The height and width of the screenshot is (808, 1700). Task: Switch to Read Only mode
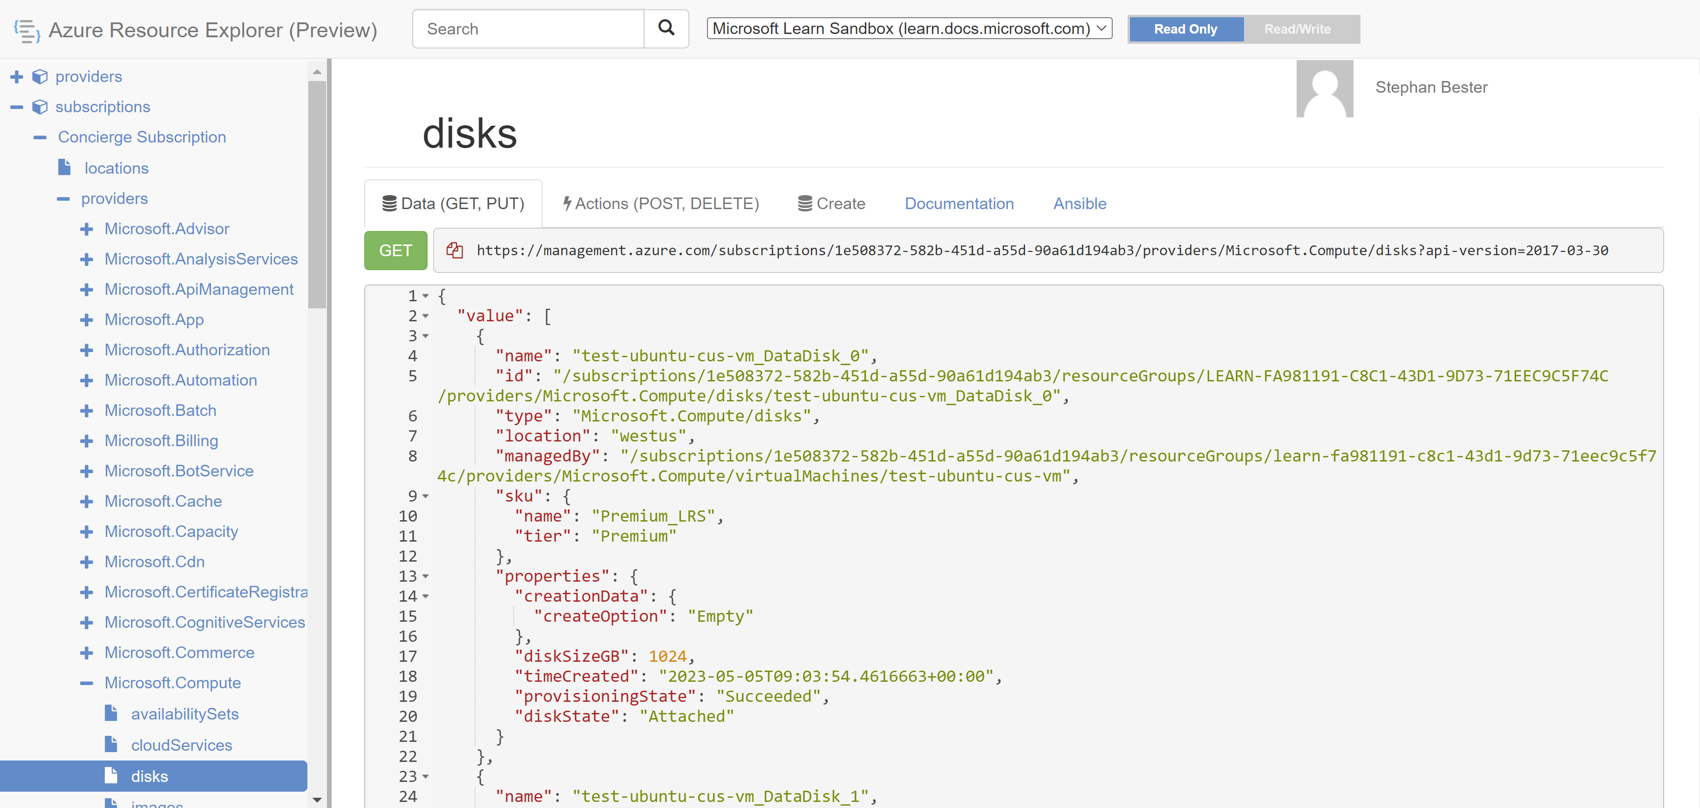coord(1185,29)
